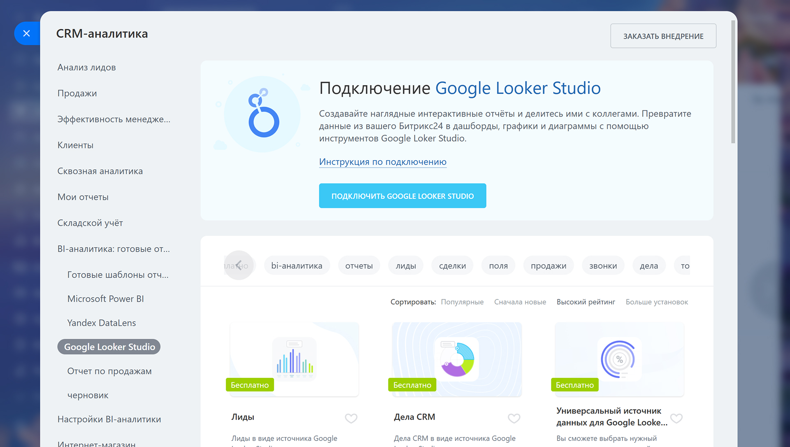Open Мои отчеты in sidebar
790x447 pixels.
[83, 197]
